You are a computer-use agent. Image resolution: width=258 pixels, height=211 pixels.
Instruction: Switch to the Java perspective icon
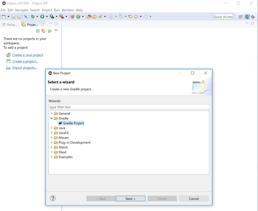coord(247,17)
